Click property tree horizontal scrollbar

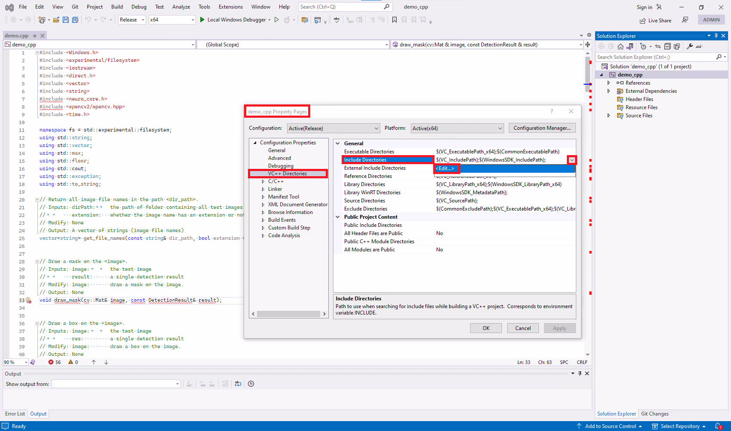click(289, 314)
